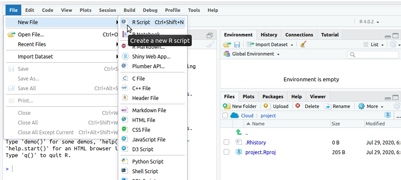Image resolution: width=401 pixels, height=180 pixels.
Task: Click the Environment search field
Action: pos(374,55)
